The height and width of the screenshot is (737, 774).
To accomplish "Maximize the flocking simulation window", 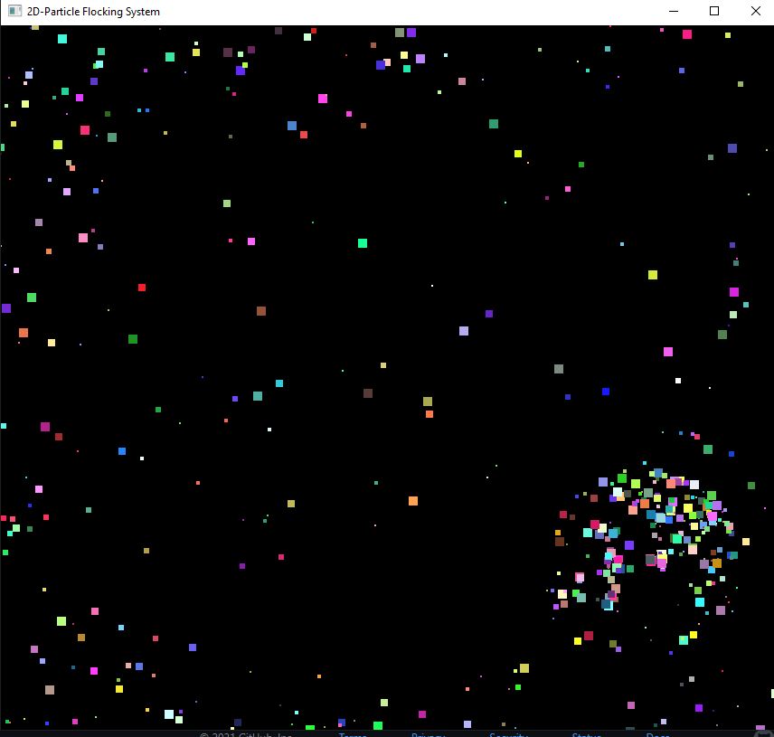I will 713,11.
